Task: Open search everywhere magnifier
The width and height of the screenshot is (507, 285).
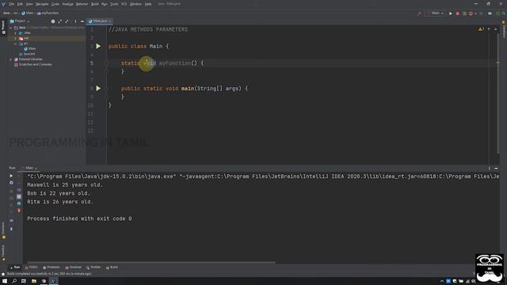Action: point(504,13)
